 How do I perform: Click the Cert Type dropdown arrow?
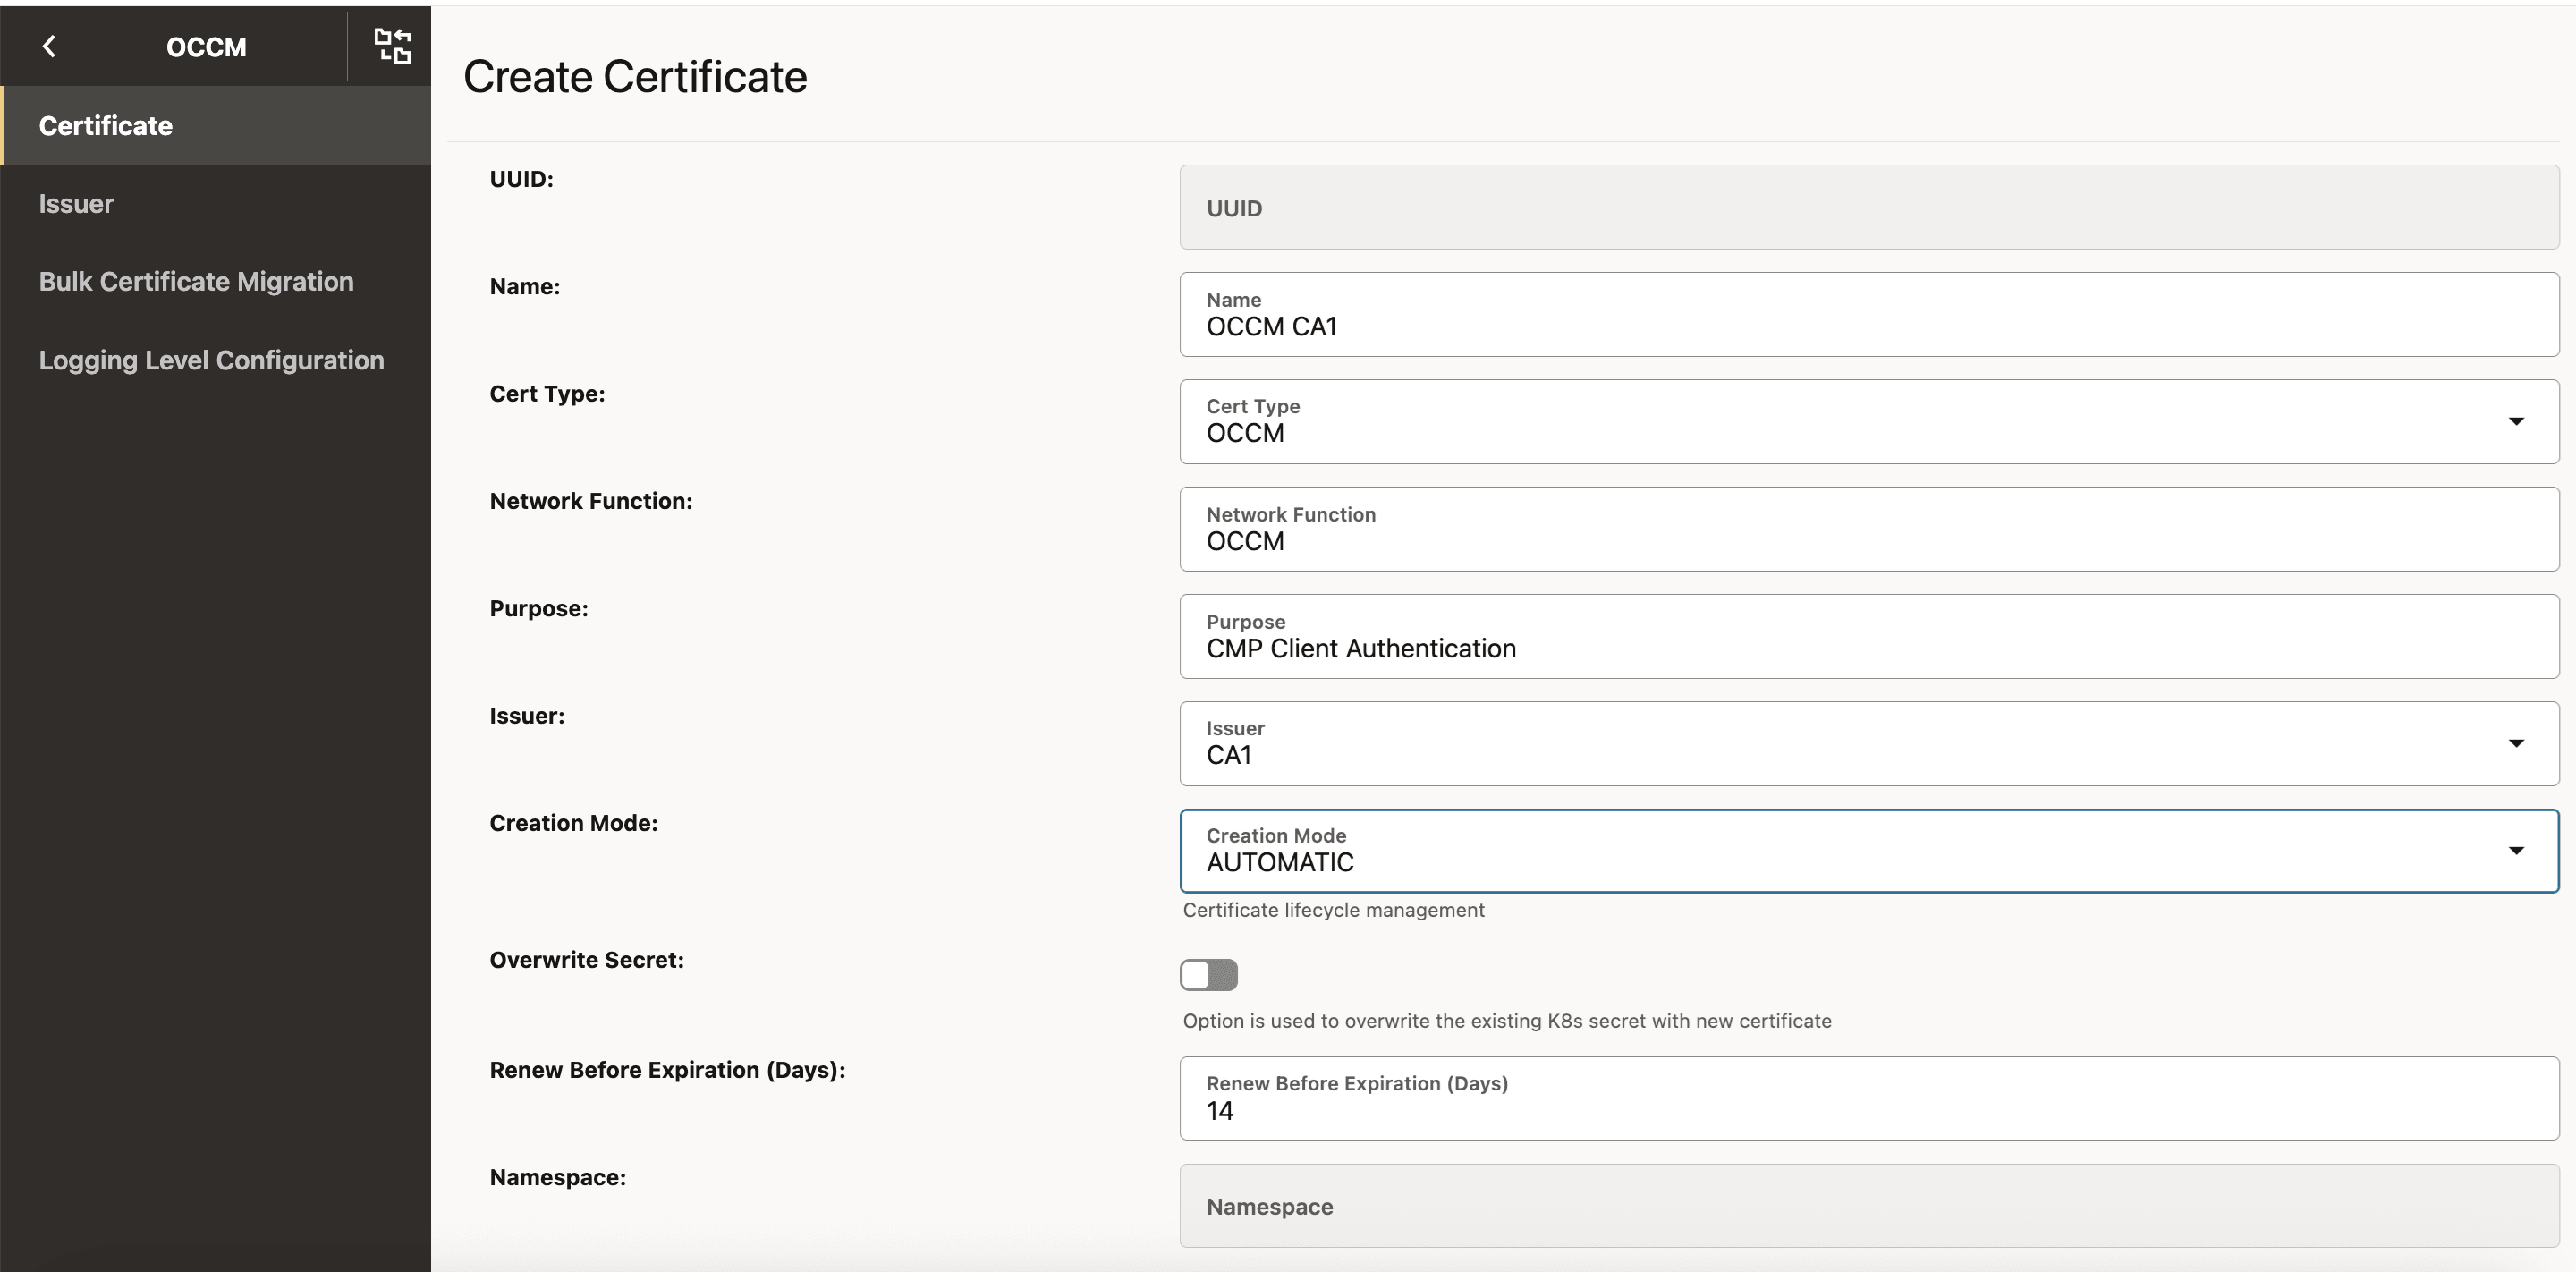click(2517, 421)
